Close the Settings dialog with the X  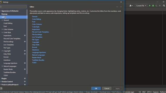pyautogui.click(x=121, y=2)
